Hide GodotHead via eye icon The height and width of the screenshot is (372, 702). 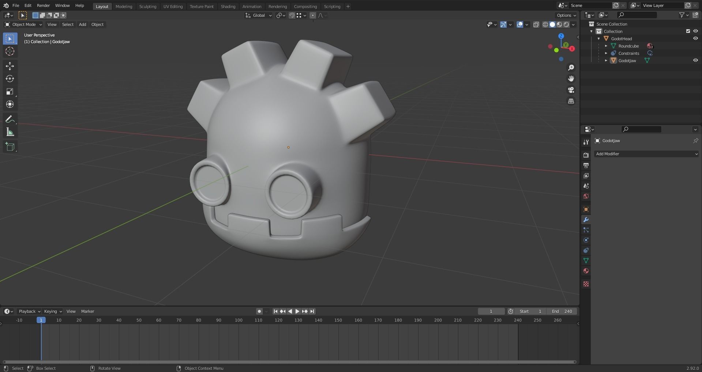[695, 38]
